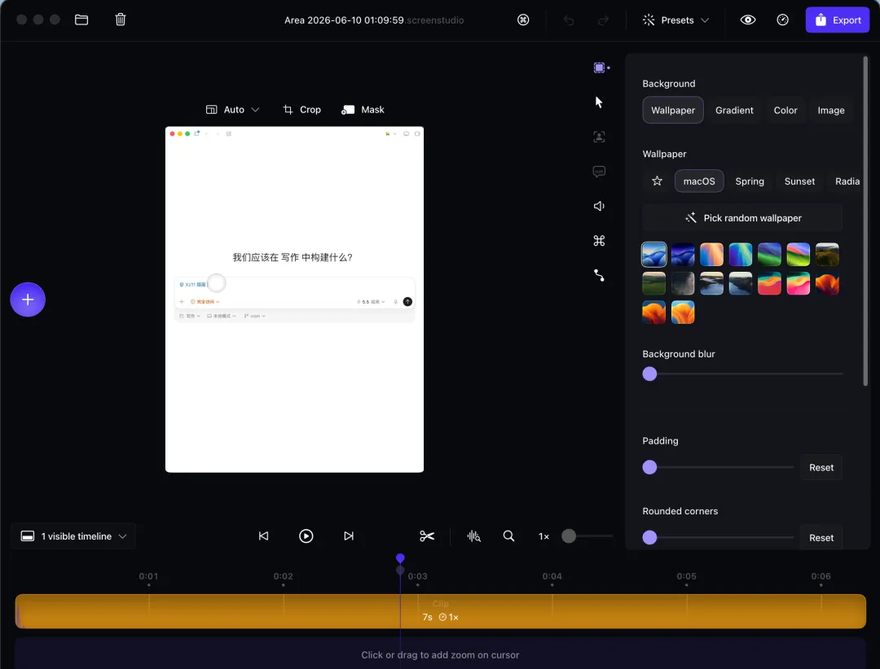Viewport: 880px width, 669px height.
Task: Open the speedometer performance icon
Action: pyautogui.click(x=782, y=20)
